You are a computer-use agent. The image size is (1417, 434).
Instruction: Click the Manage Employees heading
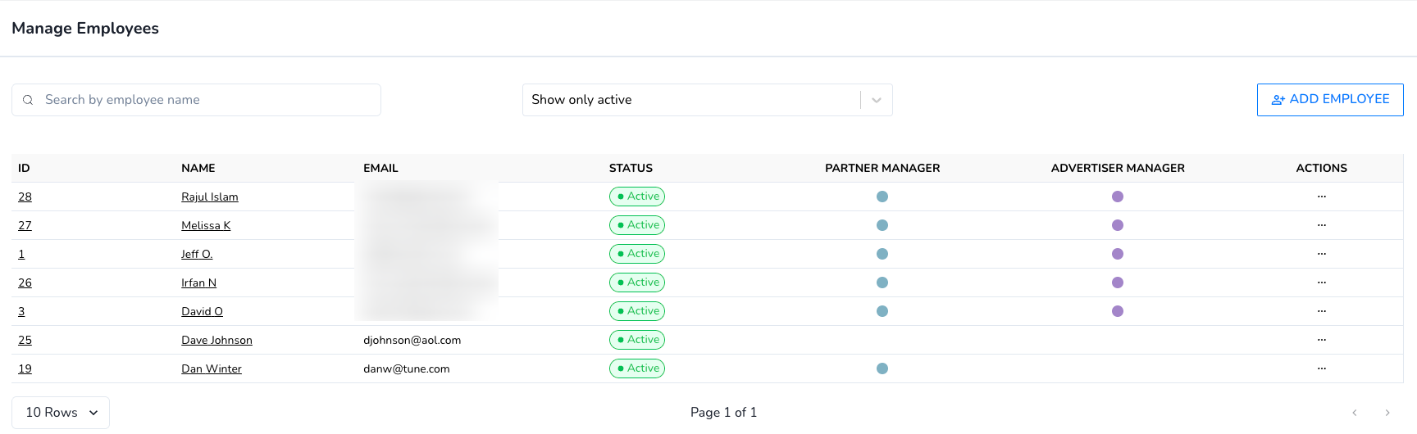pyautogui.click(x=85, y=29)
